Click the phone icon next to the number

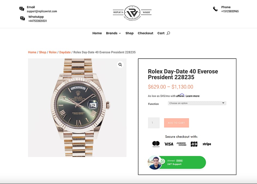tap(216, 9)
